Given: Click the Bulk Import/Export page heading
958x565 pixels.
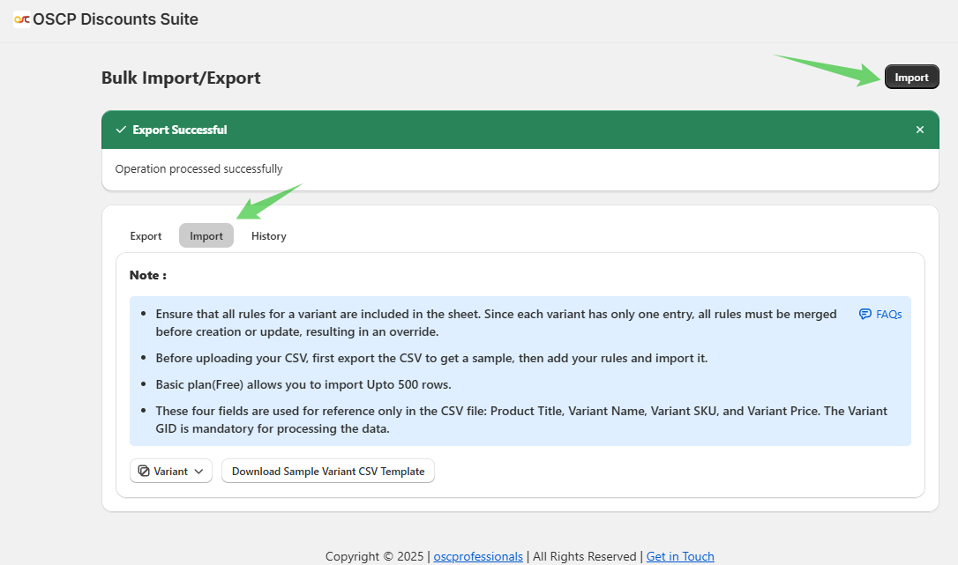Looking at the screenshot, I should [x=180, y=78].
